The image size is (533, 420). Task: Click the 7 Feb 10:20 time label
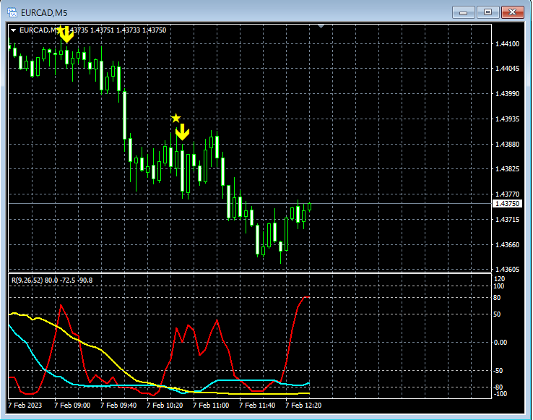(x=165, y=406)
